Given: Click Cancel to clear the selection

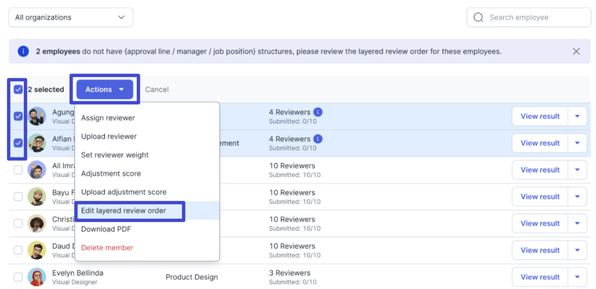Looking at the screenshot, I should click(157, 90).
